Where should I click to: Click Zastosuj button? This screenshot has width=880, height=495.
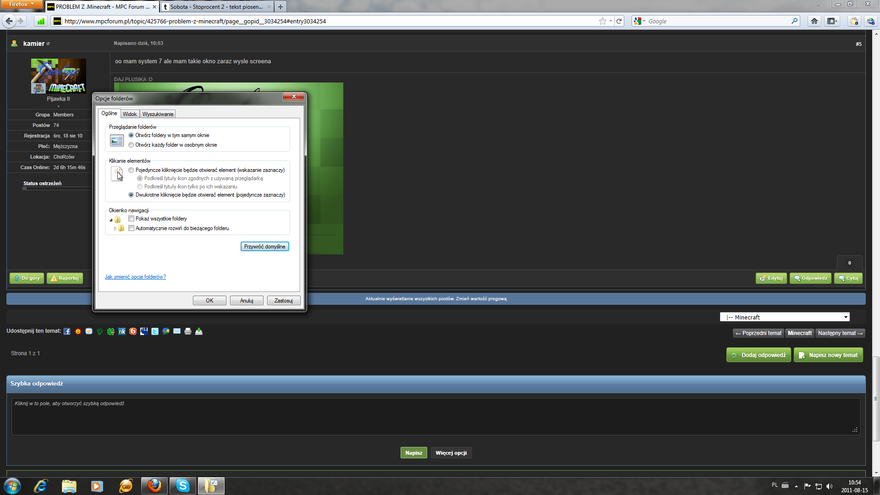[284, 301]
